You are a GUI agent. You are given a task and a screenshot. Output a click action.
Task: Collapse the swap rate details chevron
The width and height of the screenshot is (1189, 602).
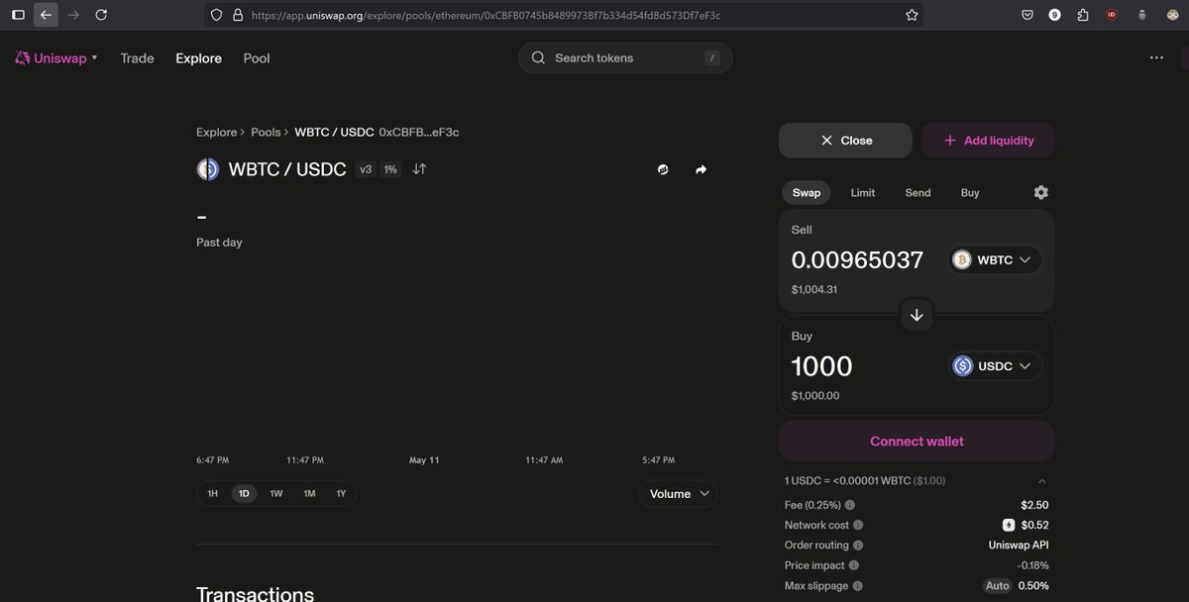[1041, 481]
